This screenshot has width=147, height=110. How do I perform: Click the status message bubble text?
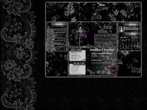(x=131, y=29)
